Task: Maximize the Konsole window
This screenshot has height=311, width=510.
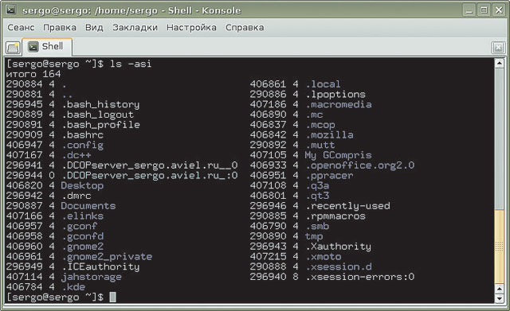Action: (484, 10)
